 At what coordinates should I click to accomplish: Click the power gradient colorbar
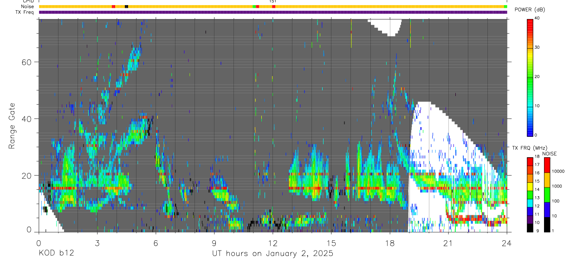click(530, 77)
